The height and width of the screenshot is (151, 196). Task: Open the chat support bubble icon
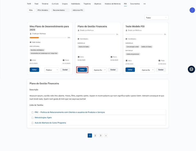point(191,69)
